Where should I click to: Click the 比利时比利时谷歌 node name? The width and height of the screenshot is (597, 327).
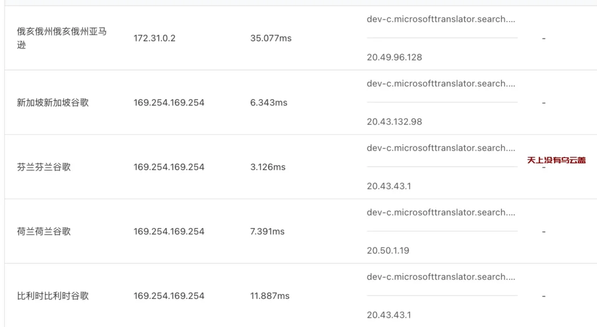coord(53,296)
